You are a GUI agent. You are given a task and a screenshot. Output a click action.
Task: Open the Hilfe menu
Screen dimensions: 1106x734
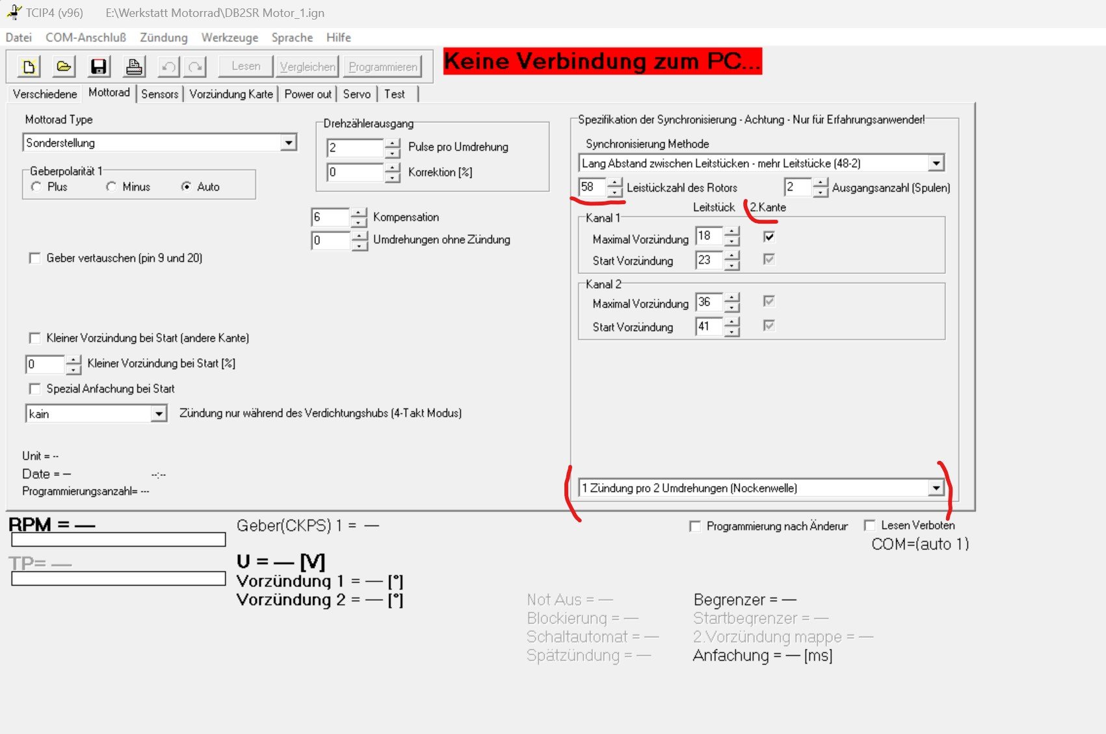tap(339, 38)
